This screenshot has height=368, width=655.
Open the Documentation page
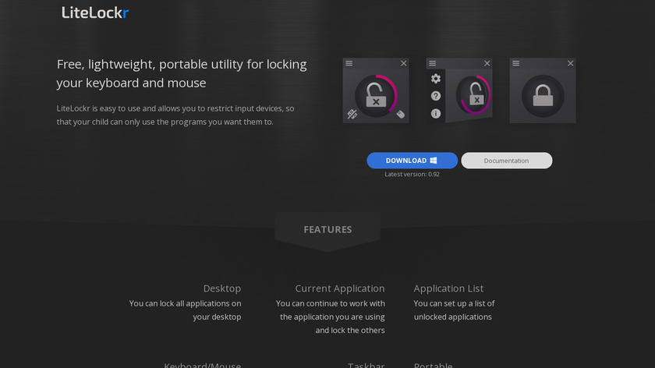(506, 161)
